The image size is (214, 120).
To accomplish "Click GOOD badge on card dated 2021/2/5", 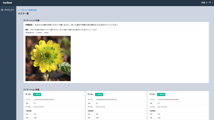I will (99, 94).
